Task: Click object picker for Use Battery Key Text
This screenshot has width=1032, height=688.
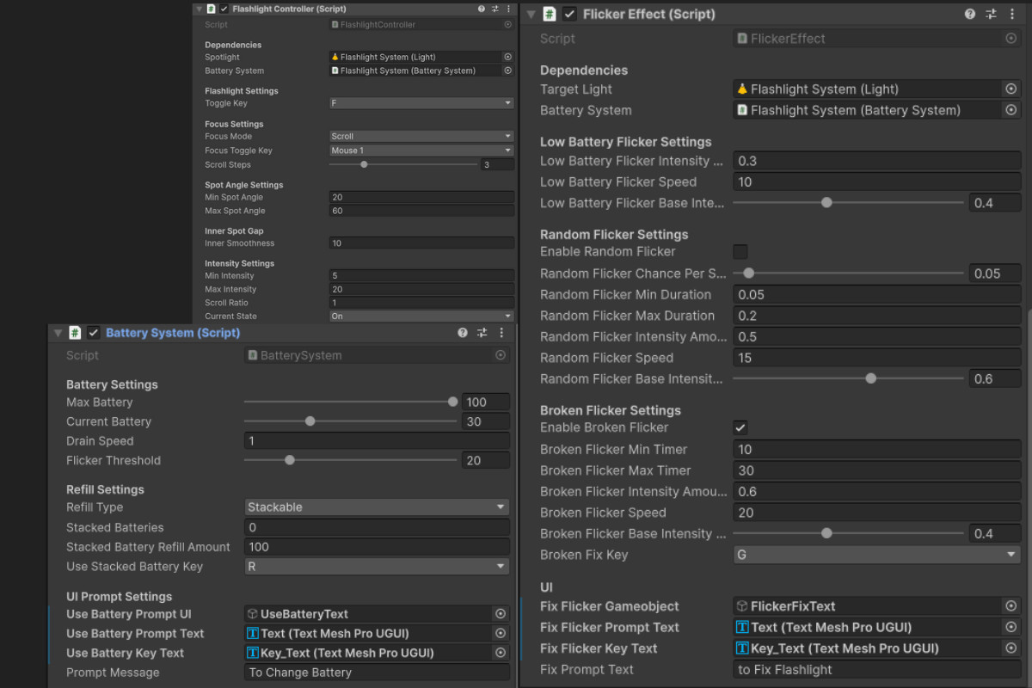Action: [501, 653]
